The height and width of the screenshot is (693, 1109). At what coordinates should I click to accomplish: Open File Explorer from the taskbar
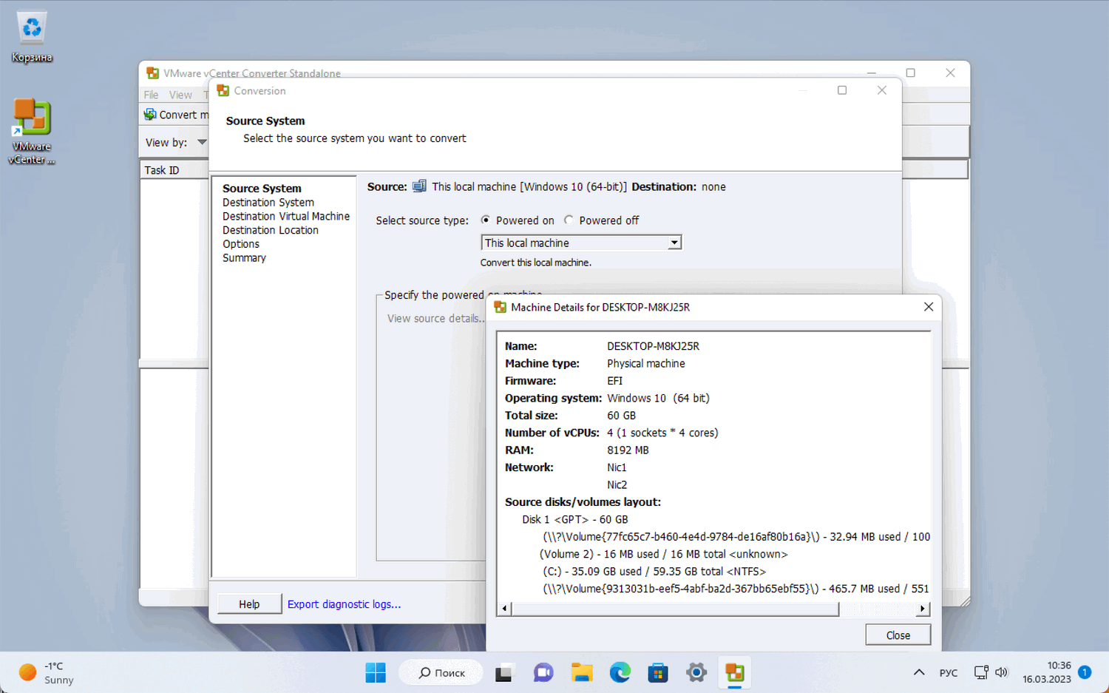pos(582,673)
